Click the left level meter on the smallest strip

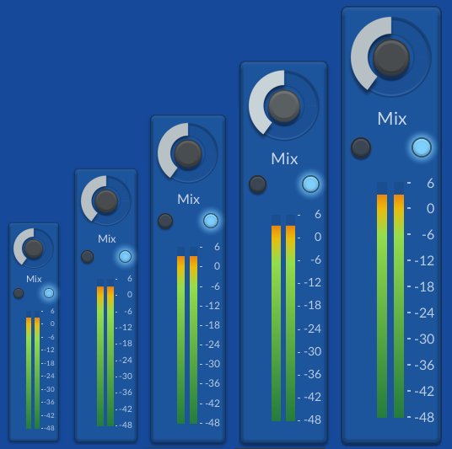click(29, 370)
